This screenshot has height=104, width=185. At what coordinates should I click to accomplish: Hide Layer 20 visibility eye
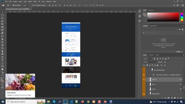coord(144,80)
